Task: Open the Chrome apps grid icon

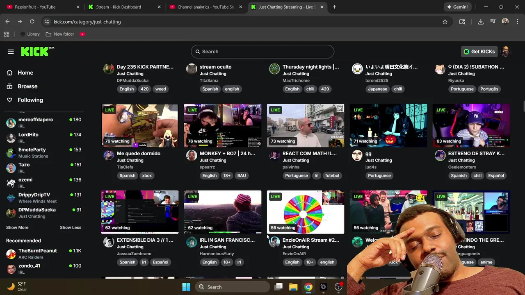Action: coord(7,34)
